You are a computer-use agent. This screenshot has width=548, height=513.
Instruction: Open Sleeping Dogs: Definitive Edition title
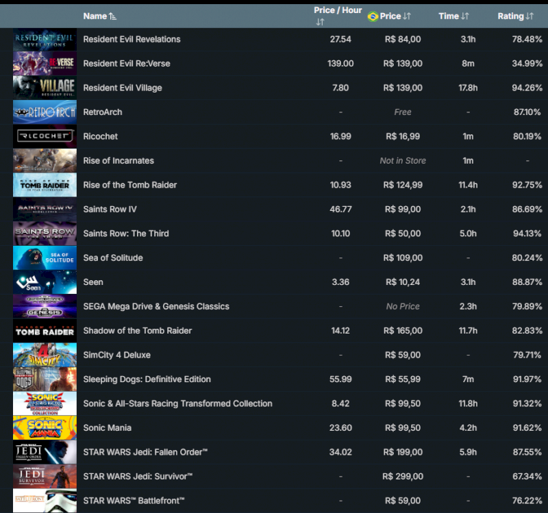147,379
